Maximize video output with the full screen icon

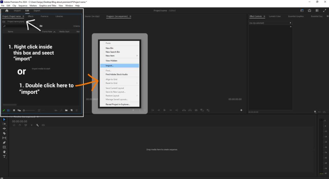click(x=325, y=11)
